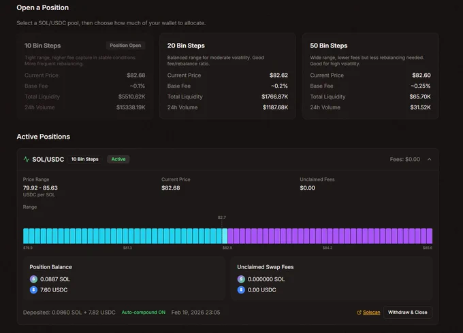Collapse the SOL/USDC position chevron

[430, 160]
